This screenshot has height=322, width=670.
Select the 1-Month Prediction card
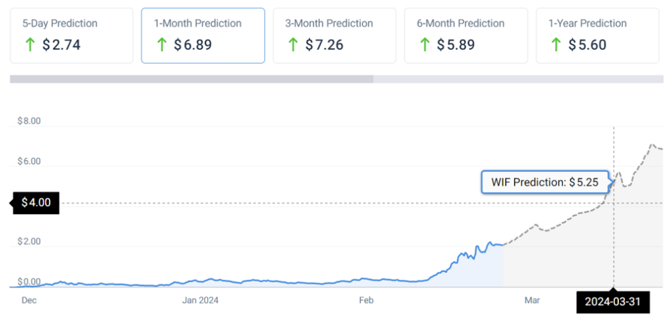click(203, 35)
